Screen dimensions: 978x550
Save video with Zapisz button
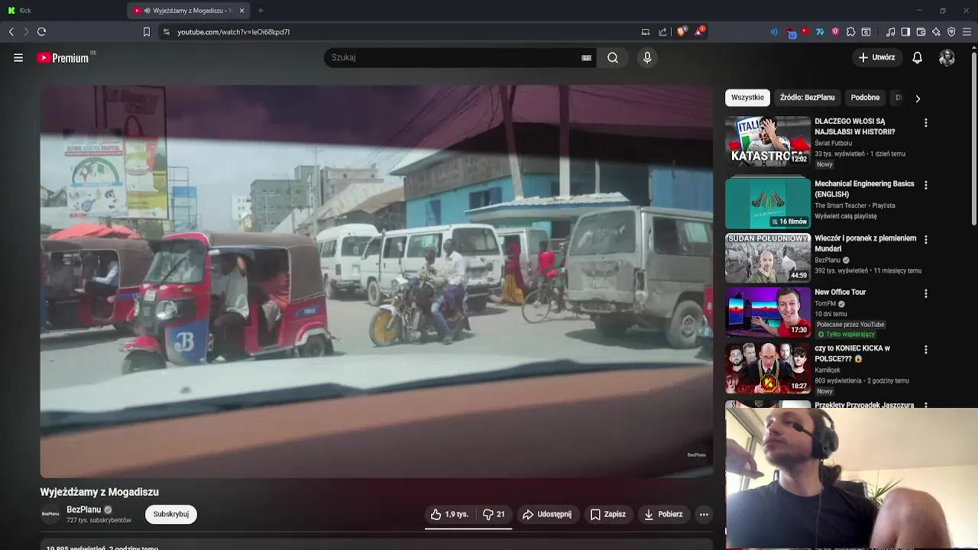[x=608, y=514]
